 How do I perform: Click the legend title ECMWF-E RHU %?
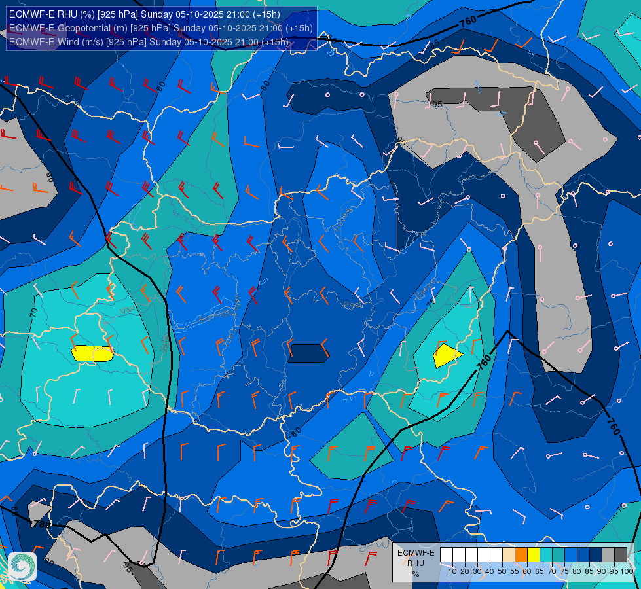coord(416,563)
